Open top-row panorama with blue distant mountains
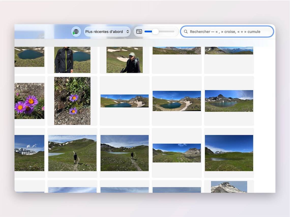This screenshot has height=217, width=290. [229, 50]
